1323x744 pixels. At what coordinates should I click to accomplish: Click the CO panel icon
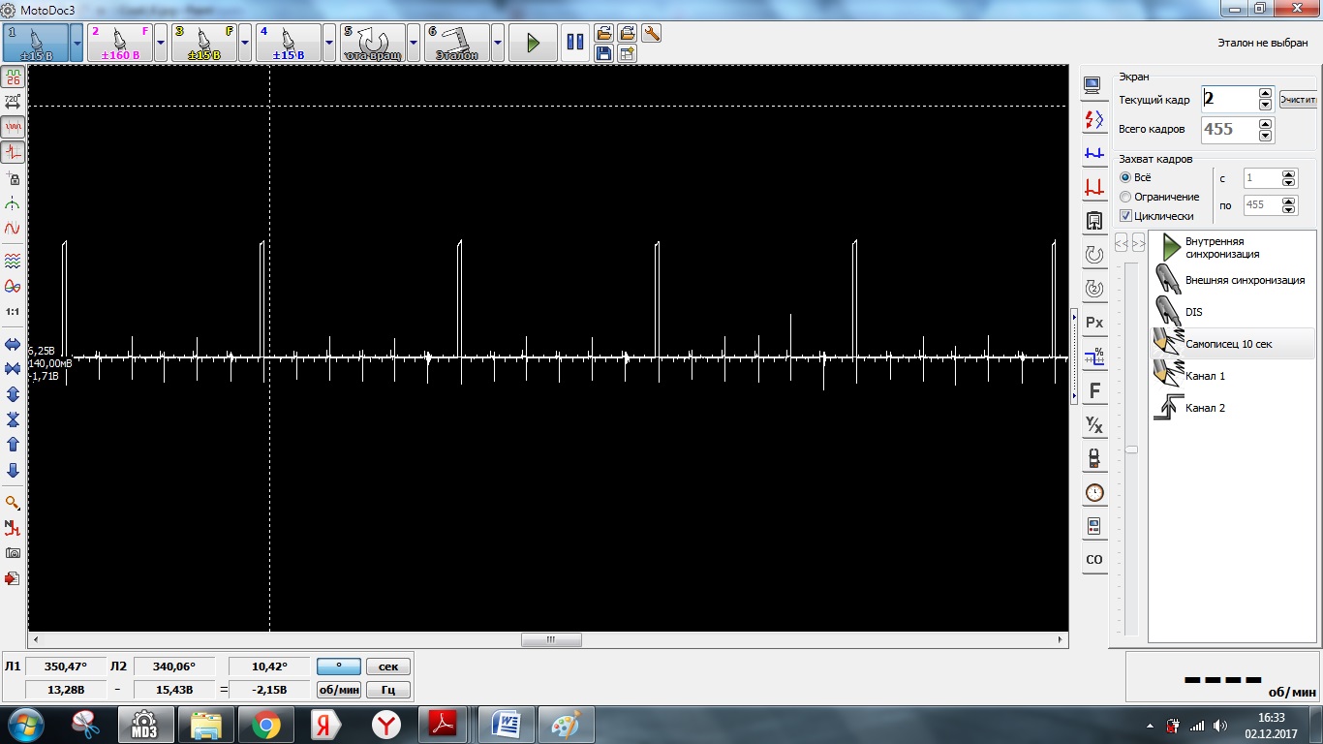[1094, 559]
